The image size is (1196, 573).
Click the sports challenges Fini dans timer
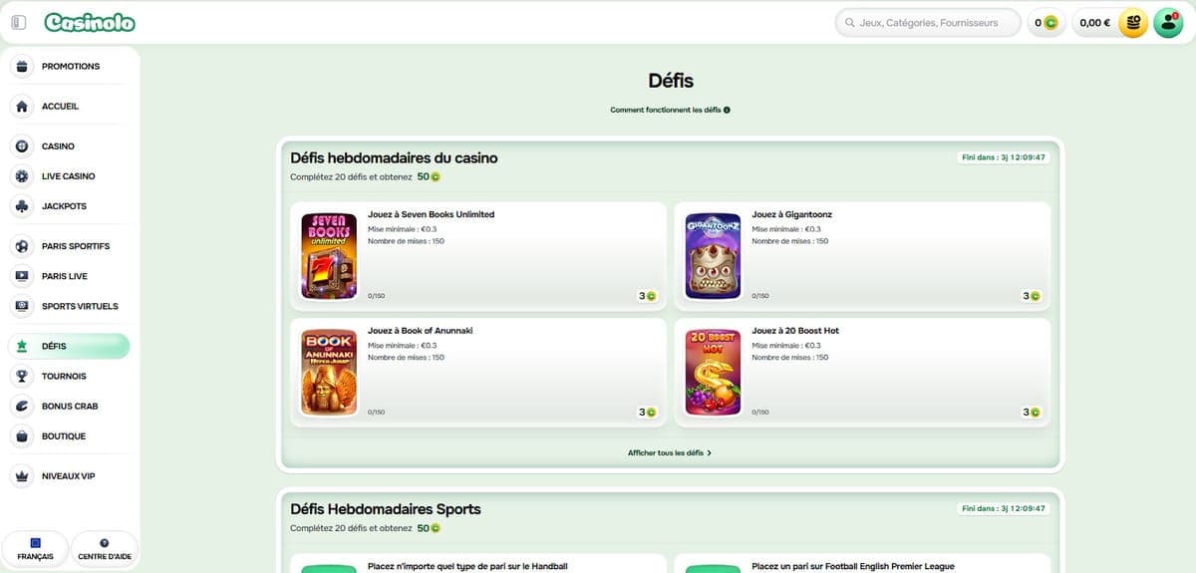[1005, 508]
